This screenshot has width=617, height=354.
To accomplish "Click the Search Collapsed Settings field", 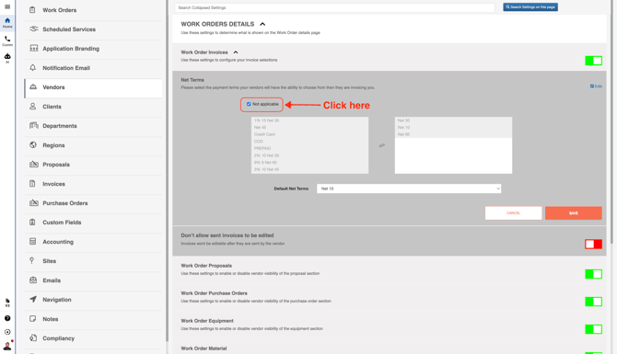I will [334, 7].
